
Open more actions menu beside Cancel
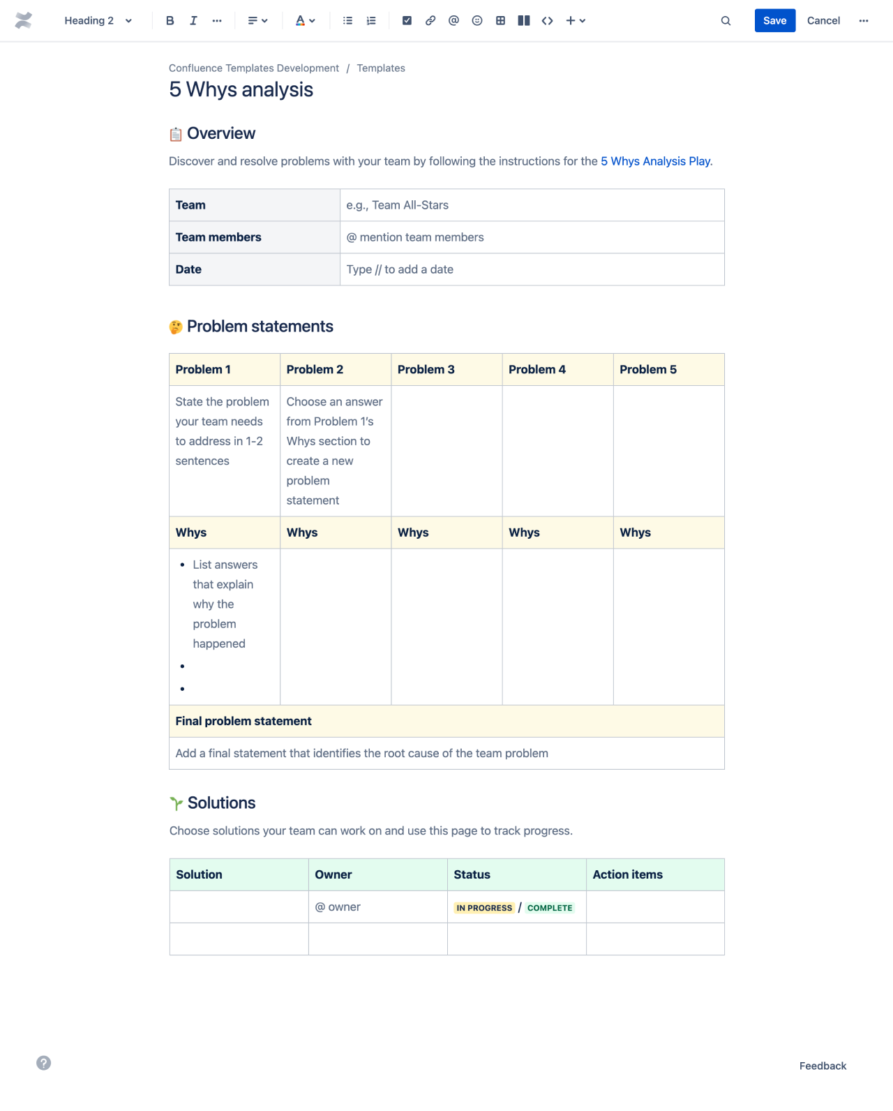point(864,21)
